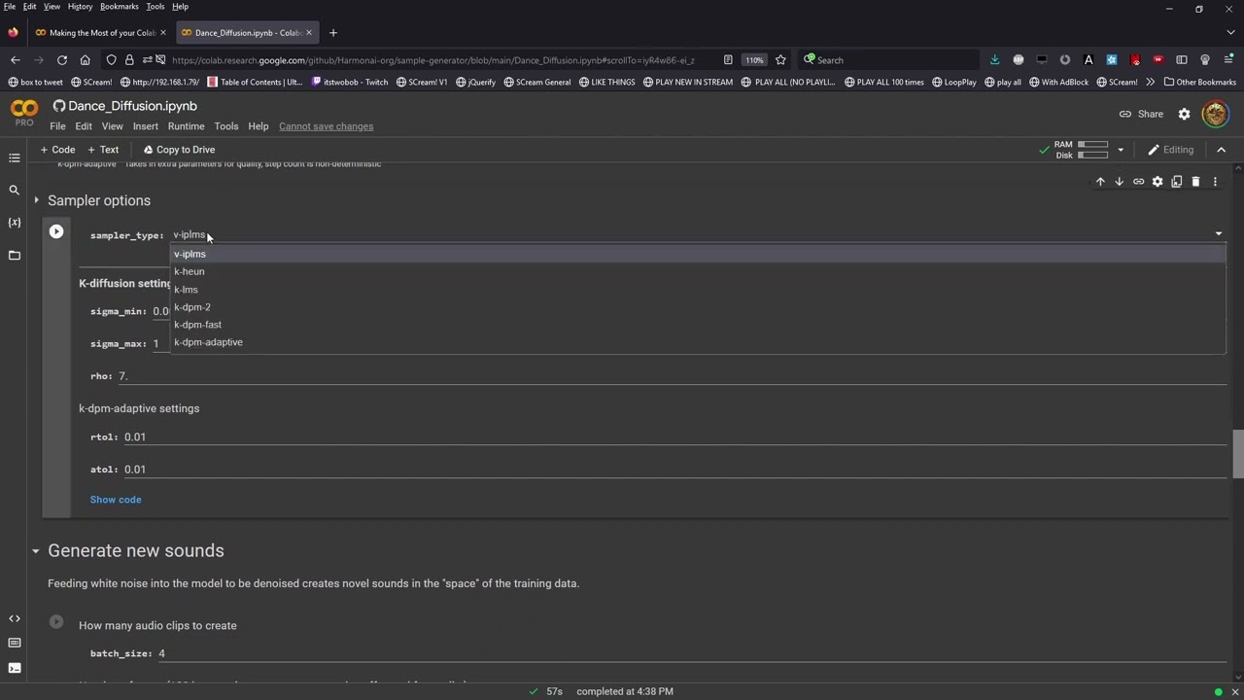This screenshot has width=1244, height=700.
Task: Open more cell actions three-dot menu
Action: pyautogui.click(x=1215, y=182)
